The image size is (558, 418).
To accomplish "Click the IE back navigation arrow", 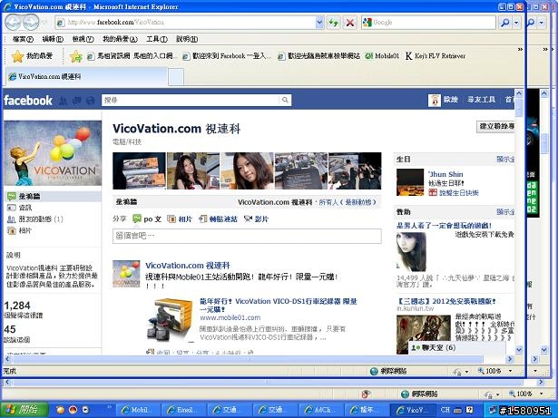I will 13,22.
